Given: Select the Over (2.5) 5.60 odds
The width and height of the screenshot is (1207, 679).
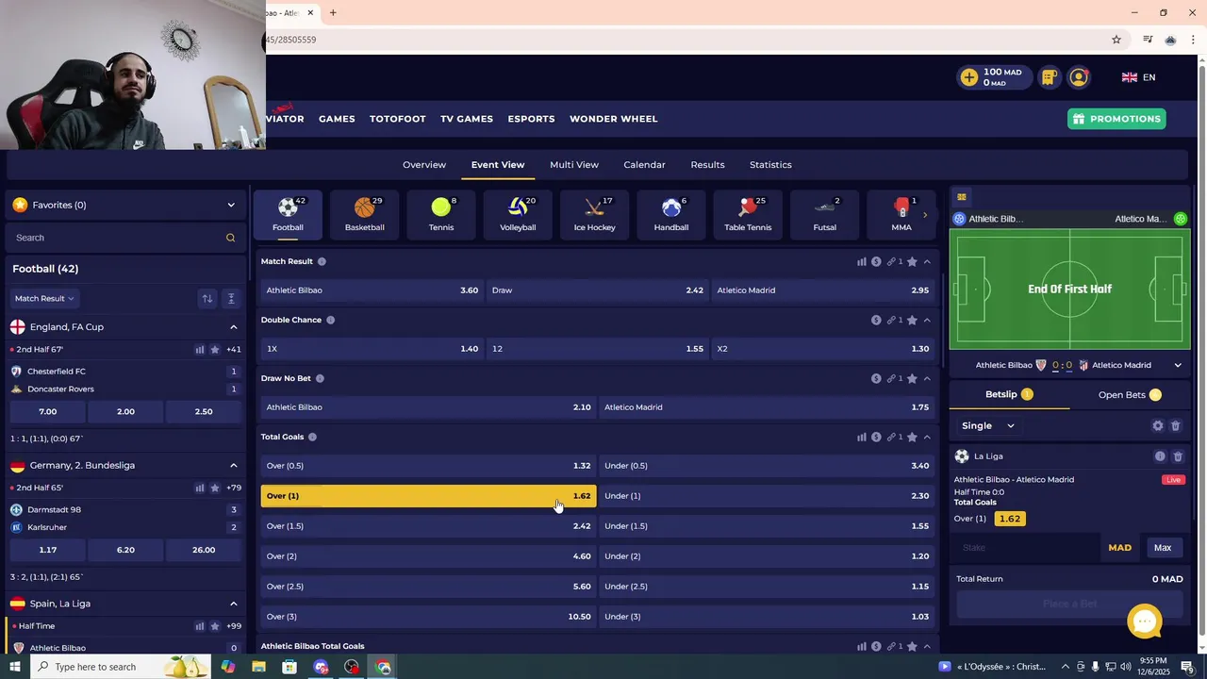Looking at the screenshot, I should click(x=428, y=587).
